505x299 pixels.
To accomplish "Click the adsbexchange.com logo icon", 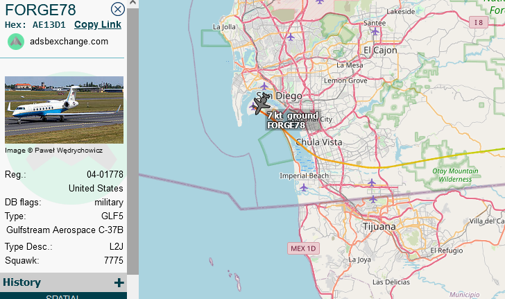I will point(16,42).
